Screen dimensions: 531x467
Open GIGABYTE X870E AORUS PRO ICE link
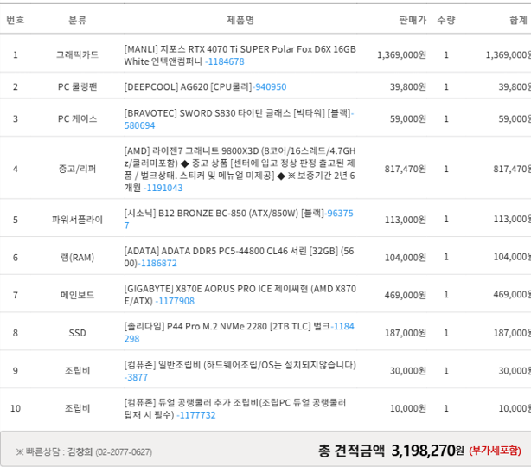(x=175, y=301)
